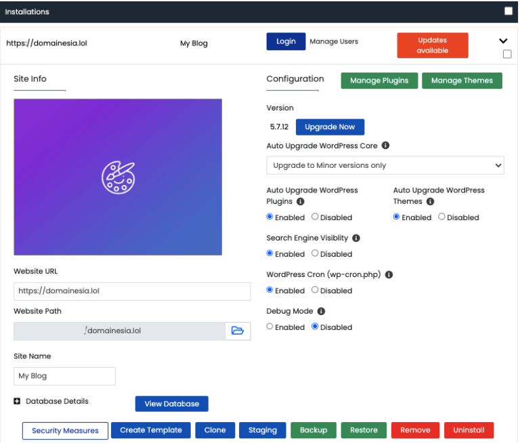Select Enabled for Auto Upgrade Themes
Viewport: 520px width, 443px height.
pos(396,217)
